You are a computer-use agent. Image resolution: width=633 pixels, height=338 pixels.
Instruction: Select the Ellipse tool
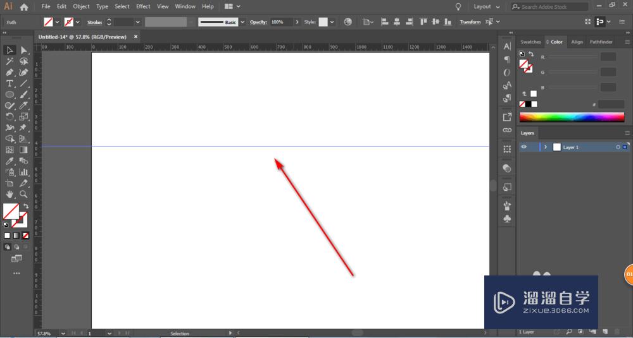[9, 95]
